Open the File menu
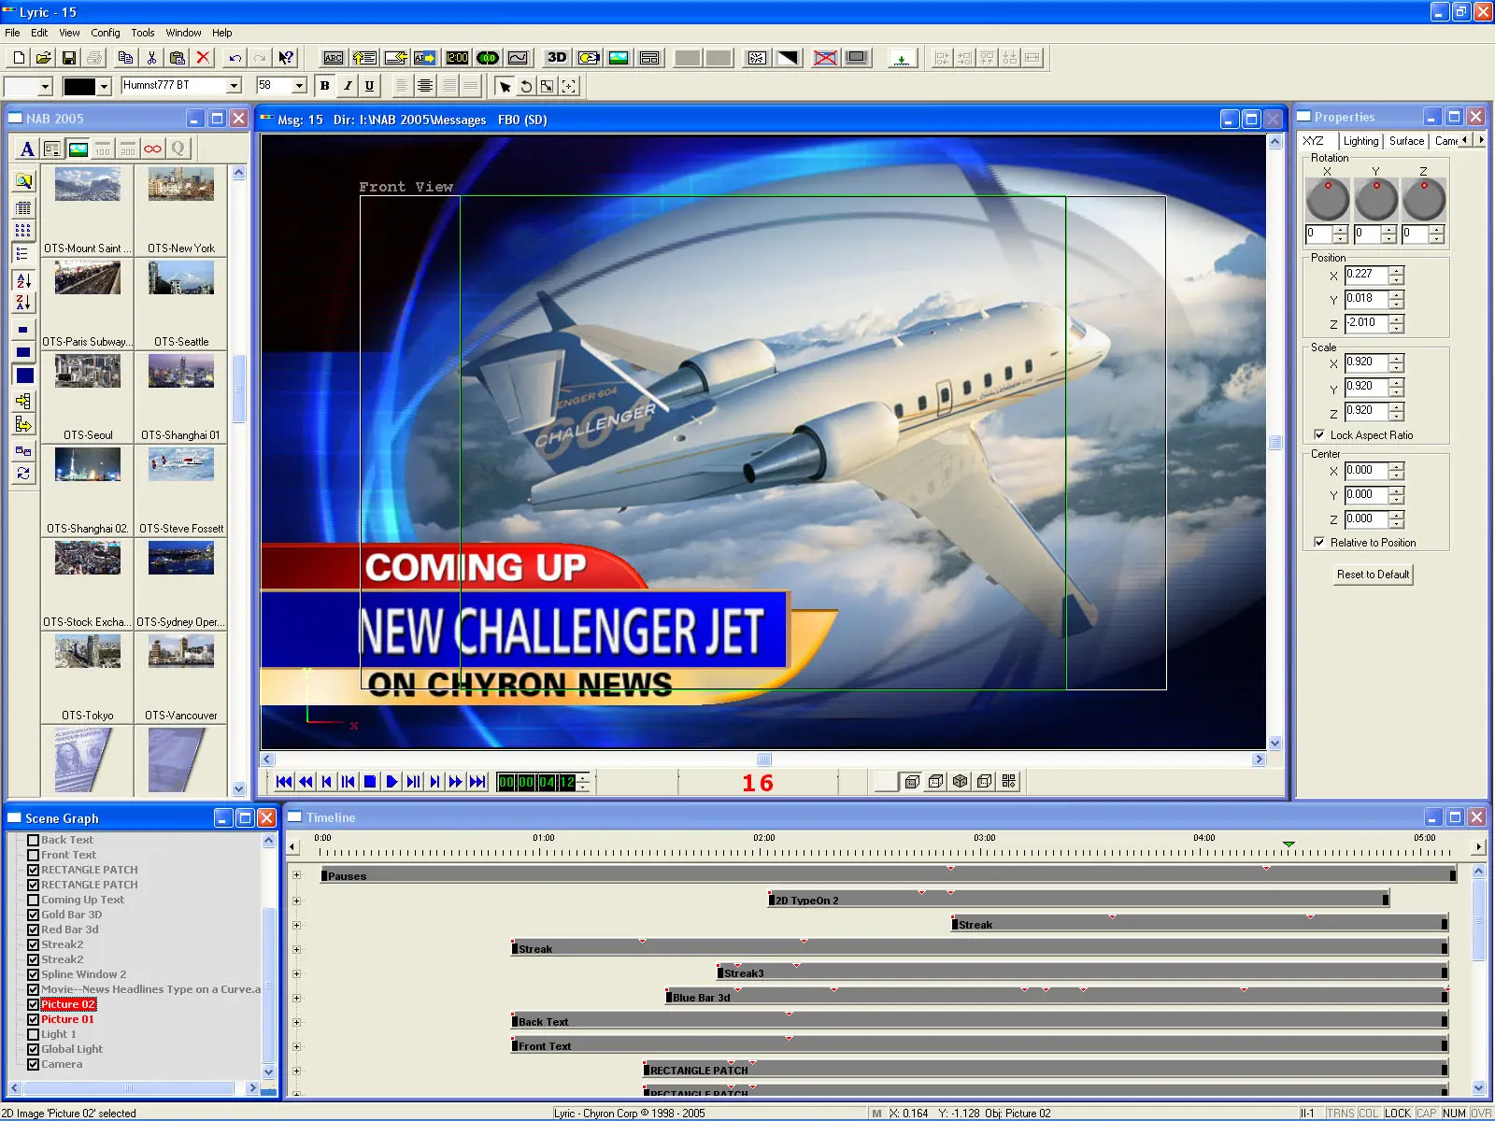The image size is (1495, 1121). [12, 33]
